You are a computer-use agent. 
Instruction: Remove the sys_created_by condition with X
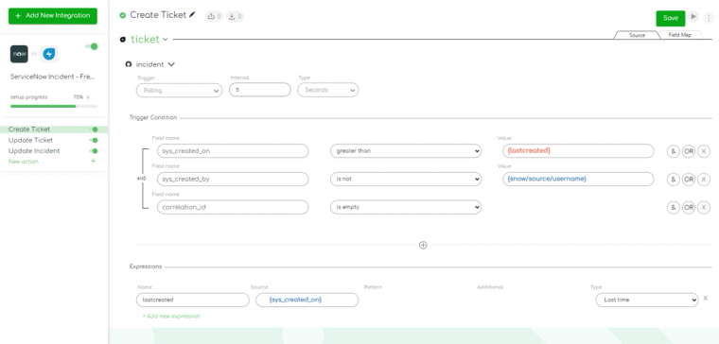pyautogui.click(x=704, y=180)
